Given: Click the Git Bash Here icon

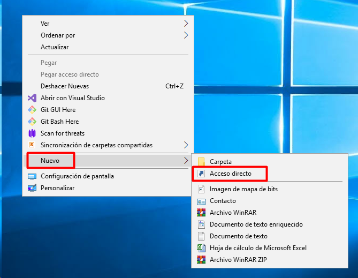Looking at the screenshot, I should click(32, 122).
